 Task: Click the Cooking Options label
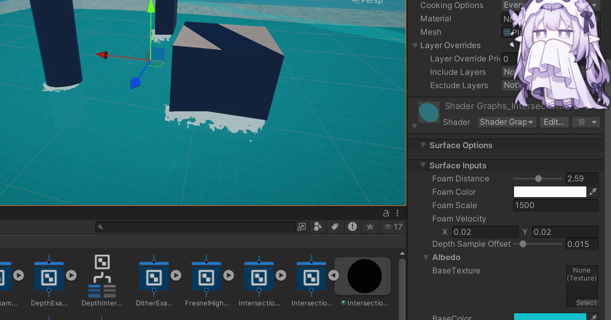[x=452, y=5]
